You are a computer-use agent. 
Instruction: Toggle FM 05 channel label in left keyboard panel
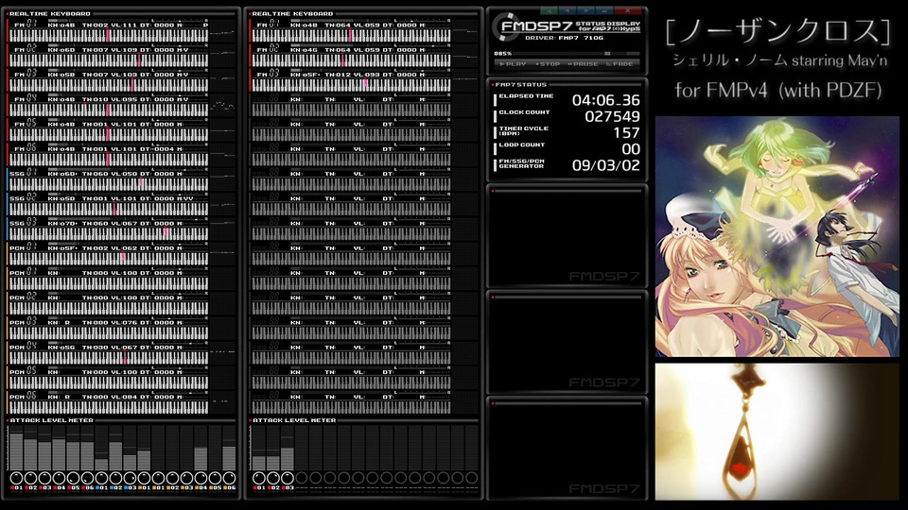point(25,124)
